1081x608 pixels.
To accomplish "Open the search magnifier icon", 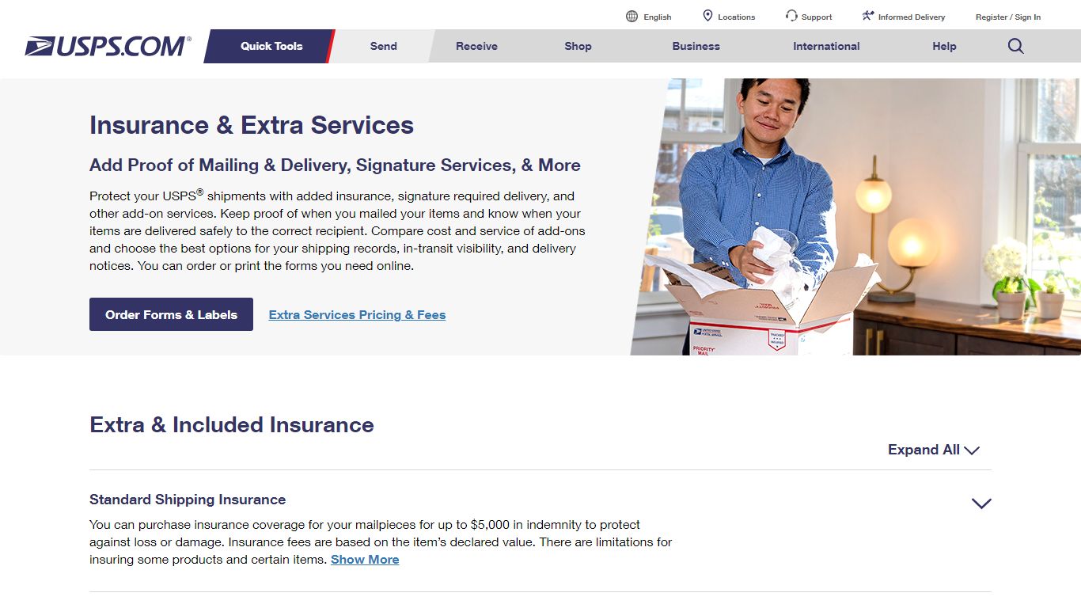I will click(x=1016, y=46).
